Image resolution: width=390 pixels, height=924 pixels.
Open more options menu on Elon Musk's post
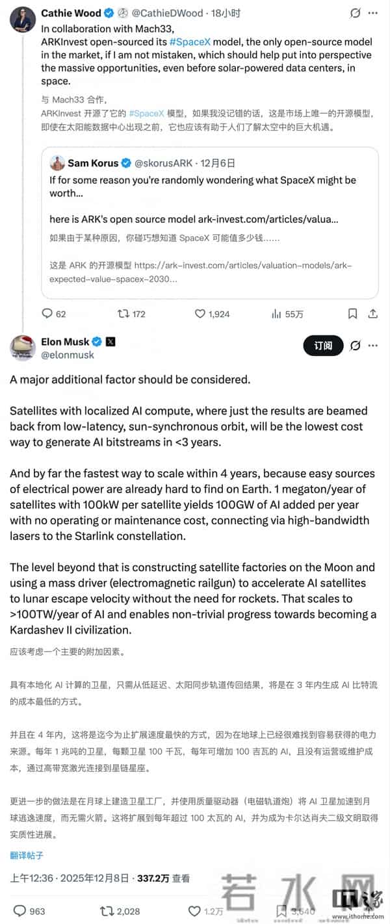374,346
